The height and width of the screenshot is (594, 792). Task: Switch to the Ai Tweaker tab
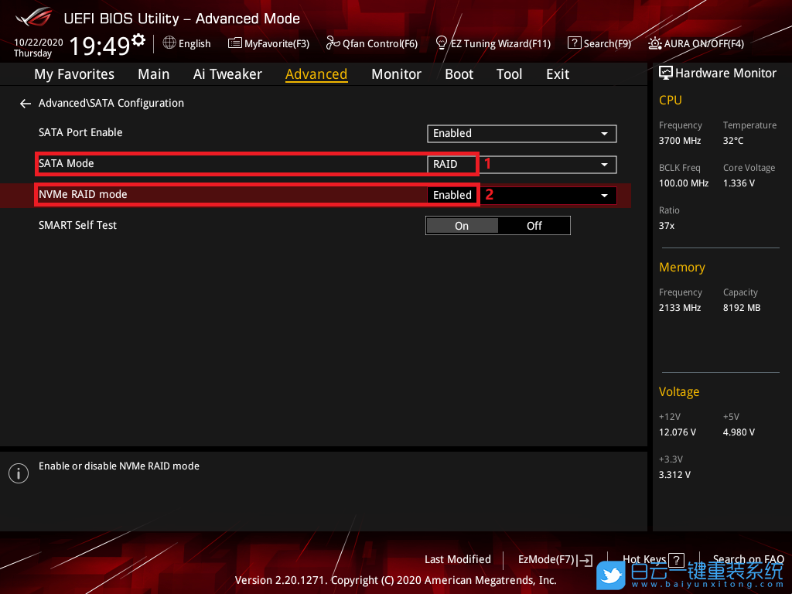[x=227, y=74]
